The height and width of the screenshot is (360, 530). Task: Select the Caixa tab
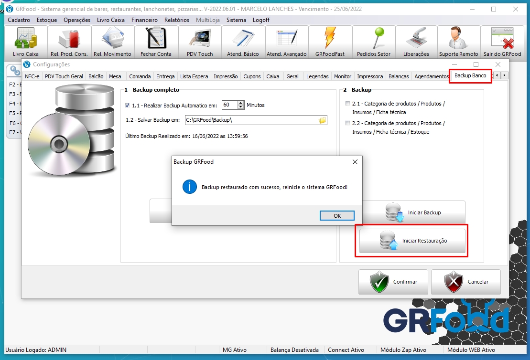click(x=273, y=76)
